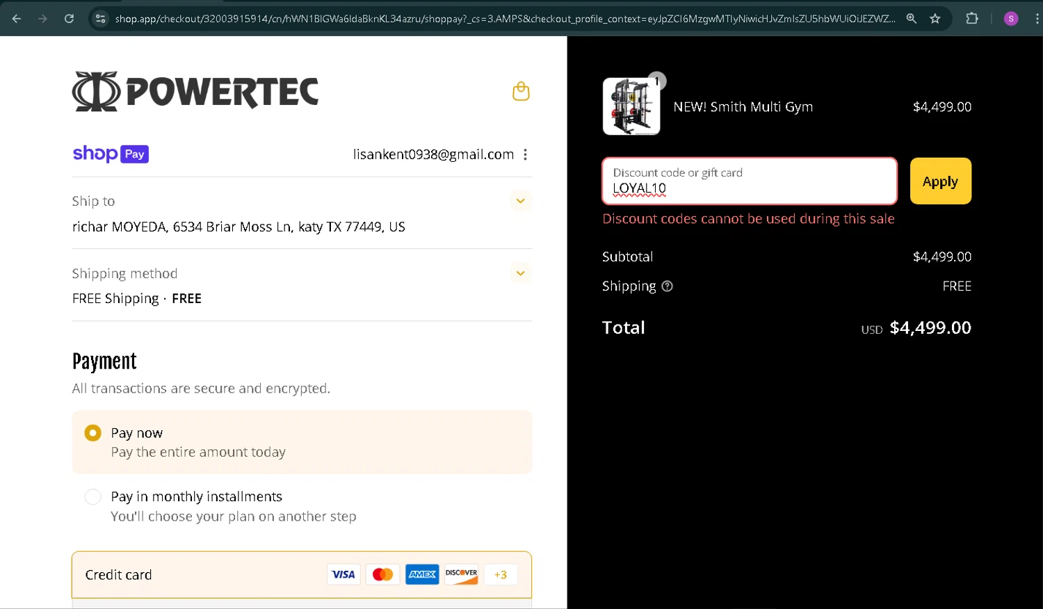Open the browser extensions puzzle icon
This screenshot has width=1043, height=609.
[972, 19]
